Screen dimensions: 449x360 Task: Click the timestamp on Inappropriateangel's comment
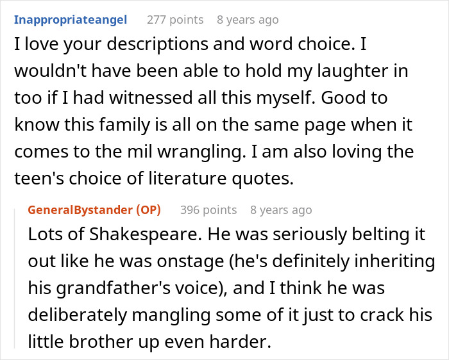pos(248,20)
